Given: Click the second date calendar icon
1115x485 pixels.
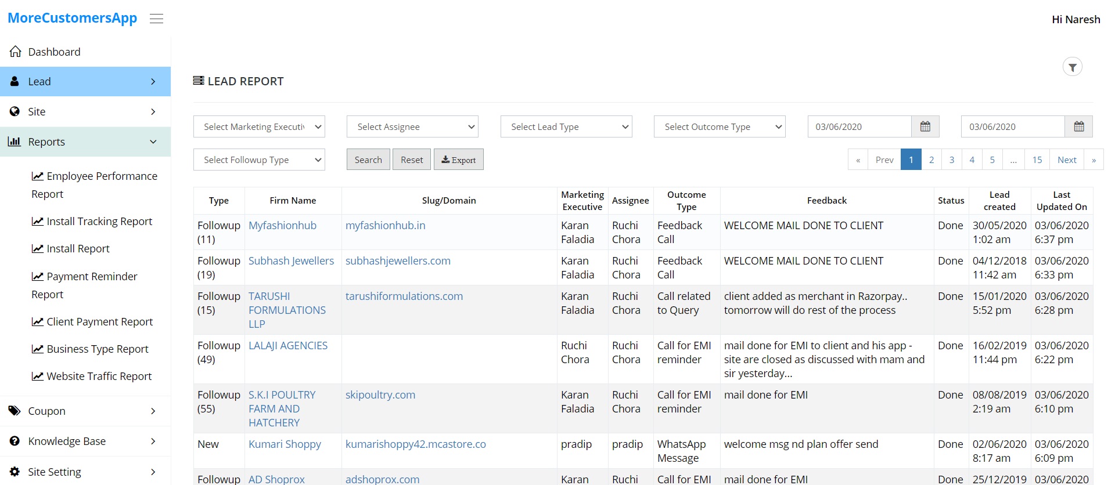Looking at the screenshot, I should 1078,126.
